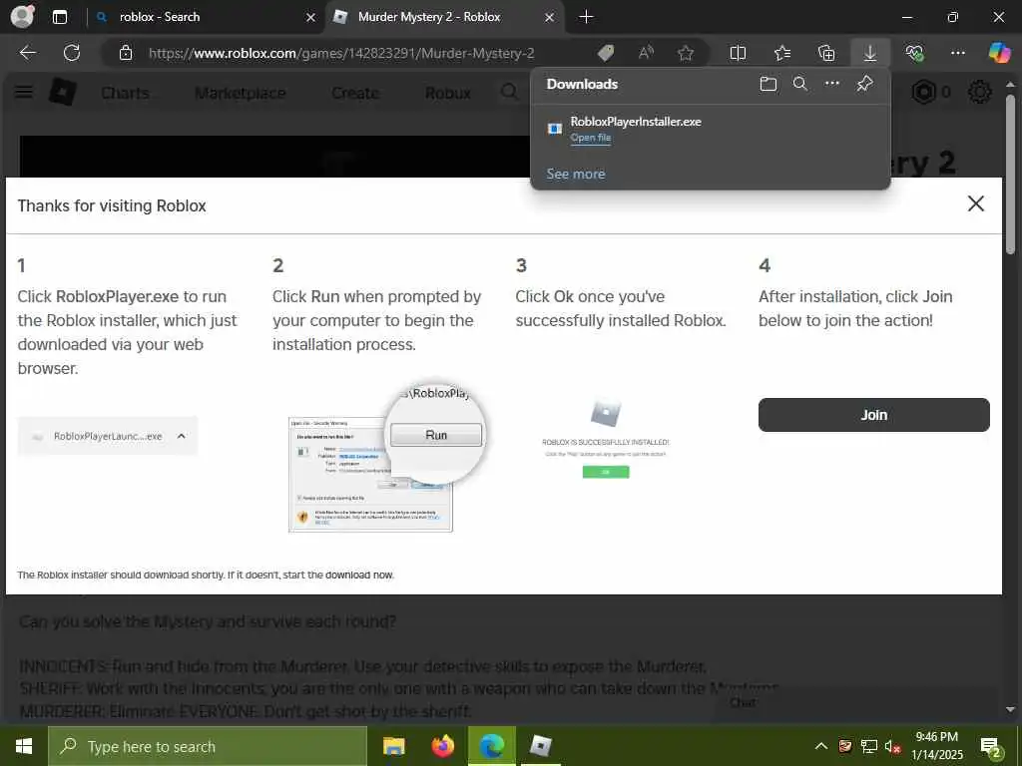The image size is (1022, 766).
Task: Click the Open file link
Action: tap(591, 138)
